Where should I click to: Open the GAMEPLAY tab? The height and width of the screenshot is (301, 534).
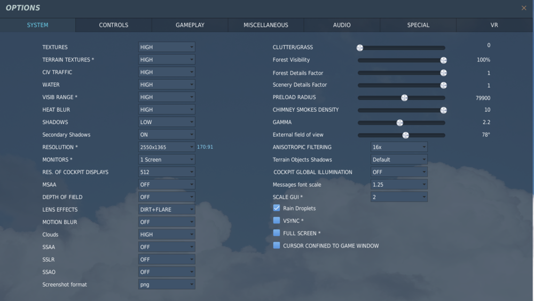coord(190,25)
